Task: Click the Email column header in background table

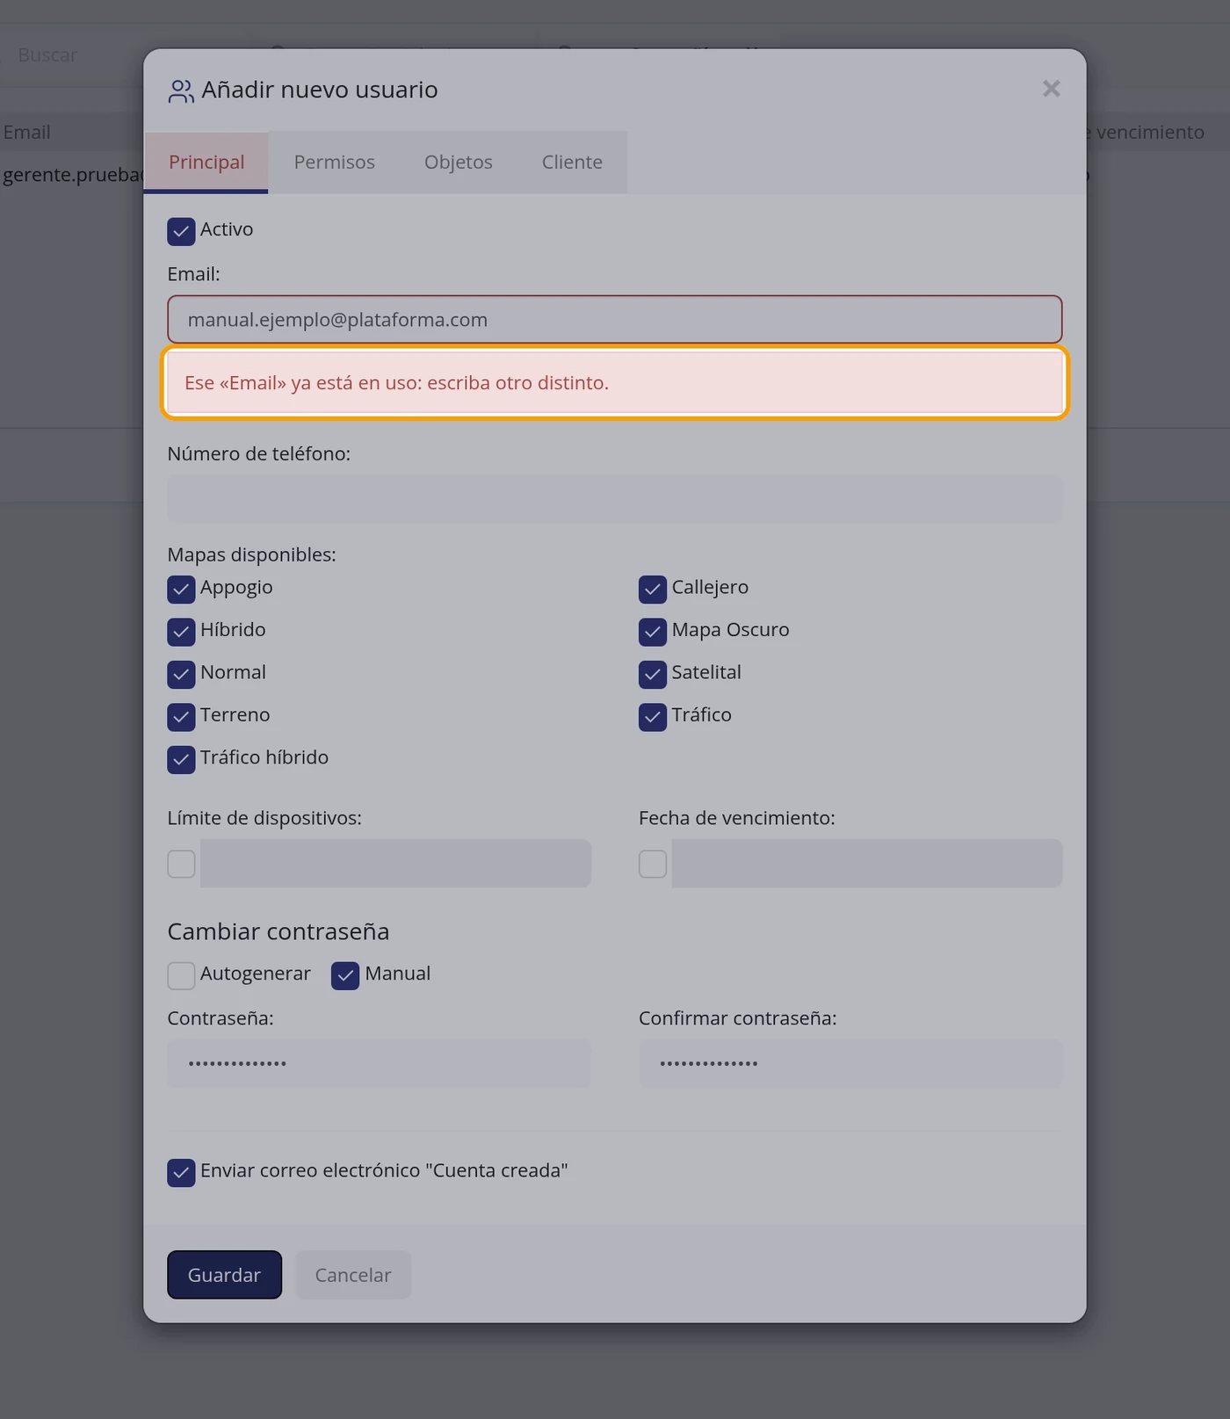Action: point(26,132)
